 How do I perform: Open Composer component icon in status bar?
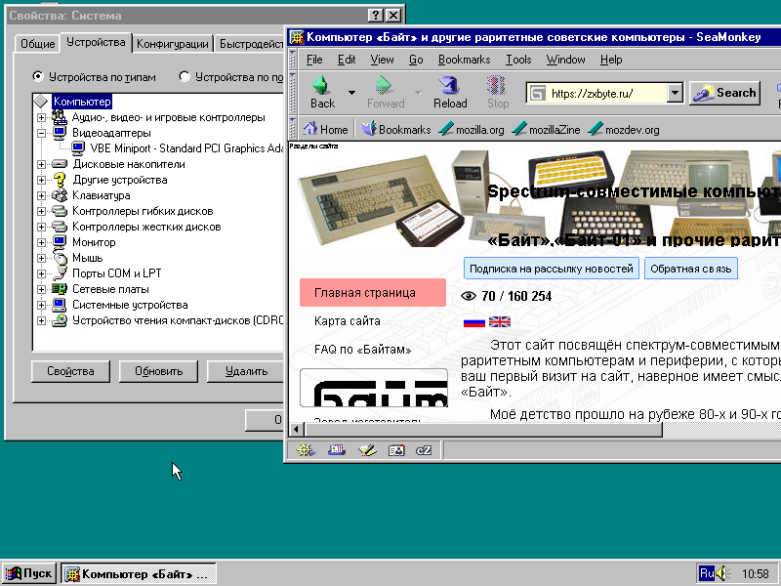[x=367, y=450]
